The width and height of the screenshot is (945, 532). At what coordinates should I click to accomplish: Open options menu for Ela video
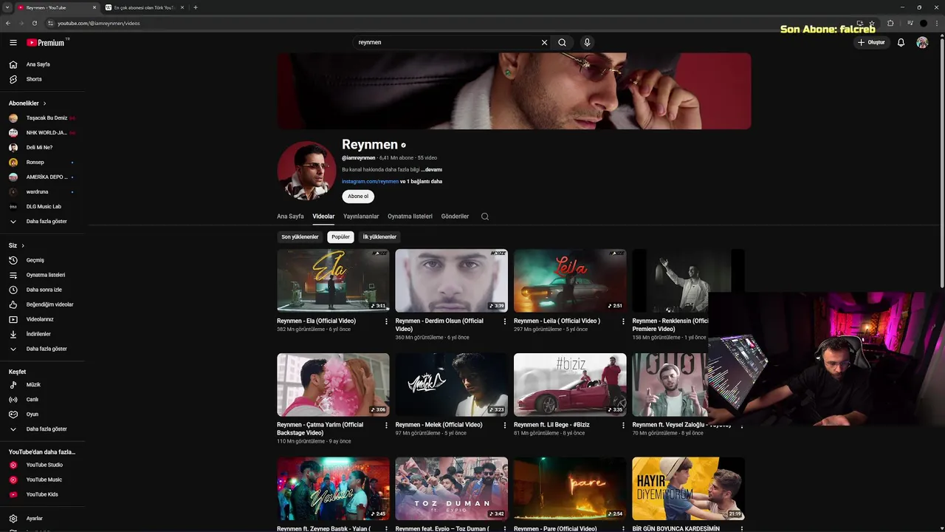click(x=386, y=321)
